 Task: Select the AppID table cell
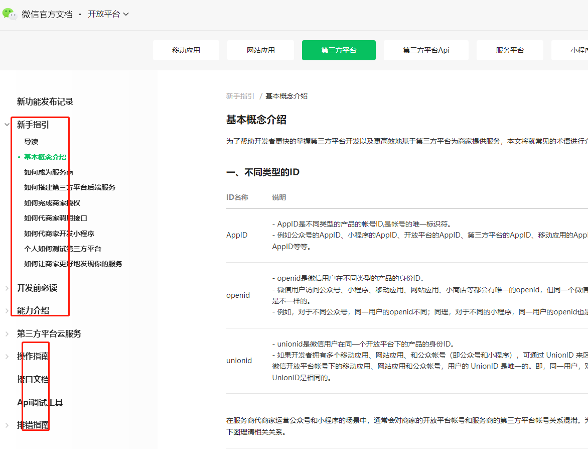(237, 235)
